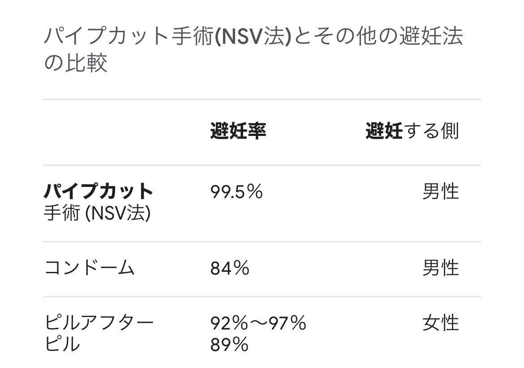
Task: Click the とその他の text in the heading
Action: [x=345, y=37]
